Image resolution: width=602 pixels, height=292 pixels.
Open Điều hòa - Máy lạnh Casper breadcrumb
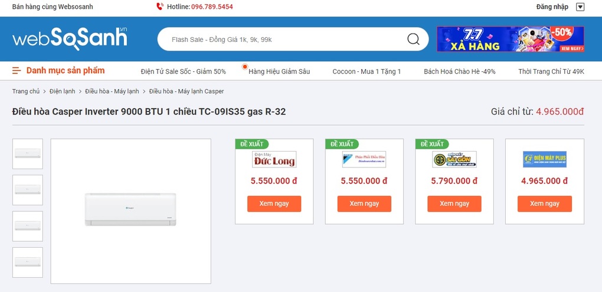coord(187,91)
